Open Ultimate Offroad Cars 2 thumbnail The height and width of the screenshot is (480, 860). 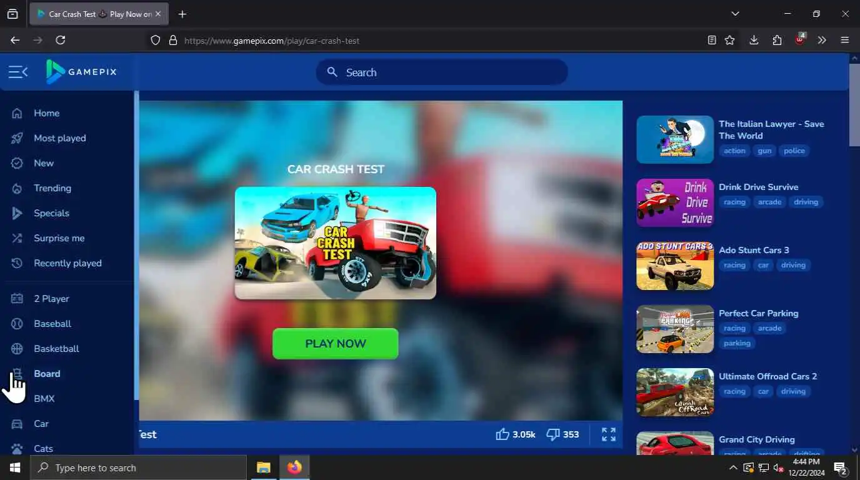click(675, 392)
